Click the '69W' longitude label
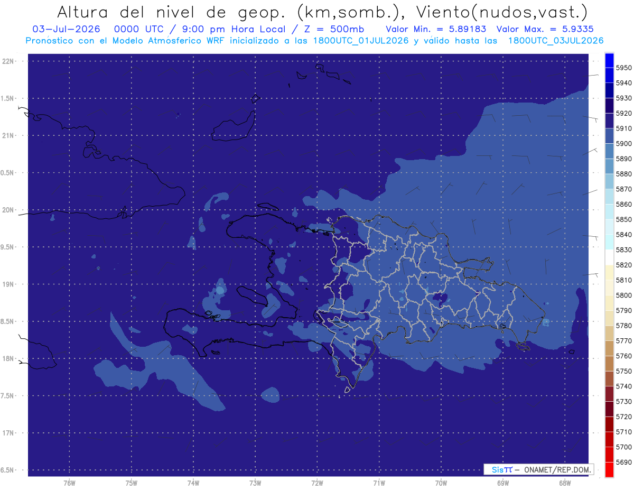This screenshot has width=634, height=490. coord(502,483)
